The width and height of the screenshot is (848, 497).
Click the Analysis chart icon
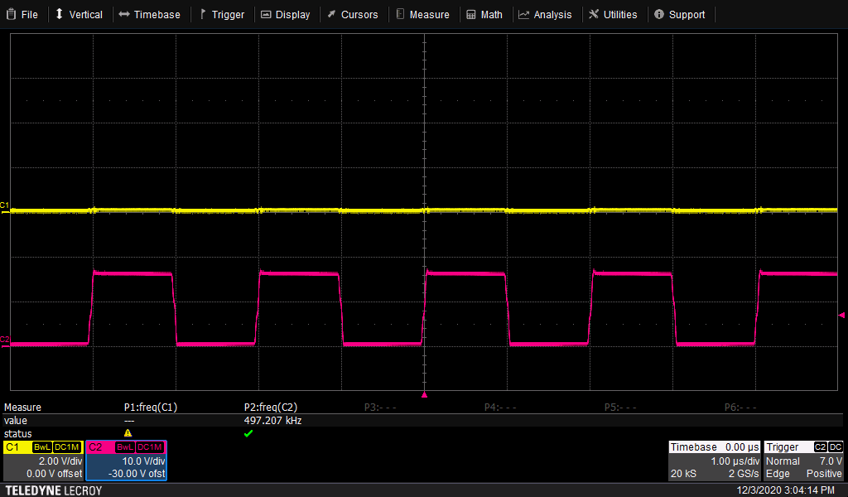click(524, 14)
